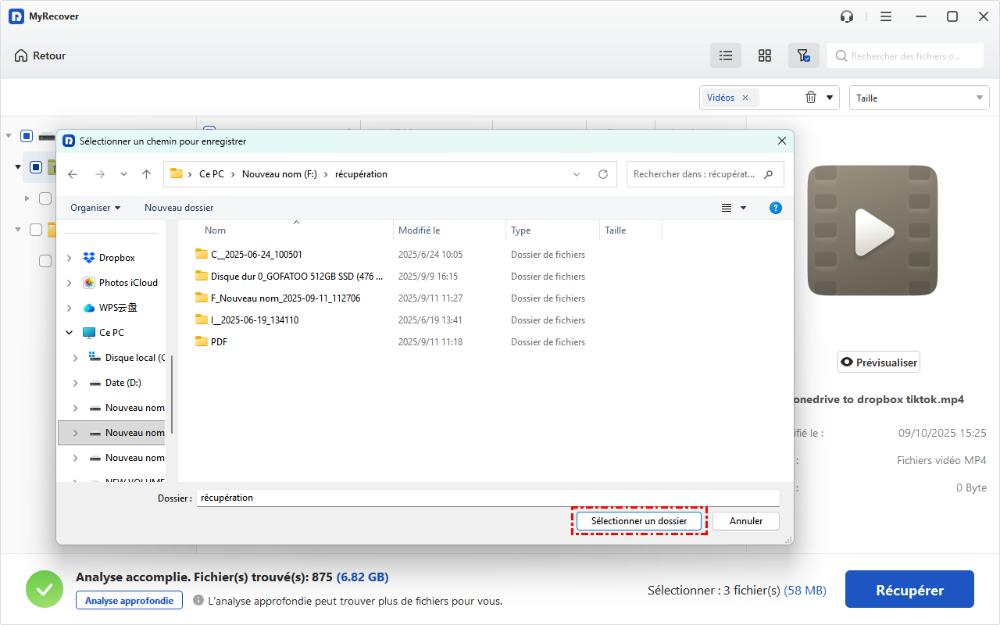
Task: Go up one folder level
Action: [x=146, y=174]
